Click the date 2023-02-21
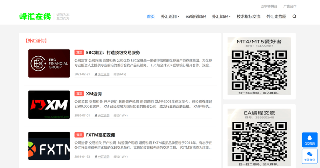This screenshot has height=168, width=320. click(82, 74)
